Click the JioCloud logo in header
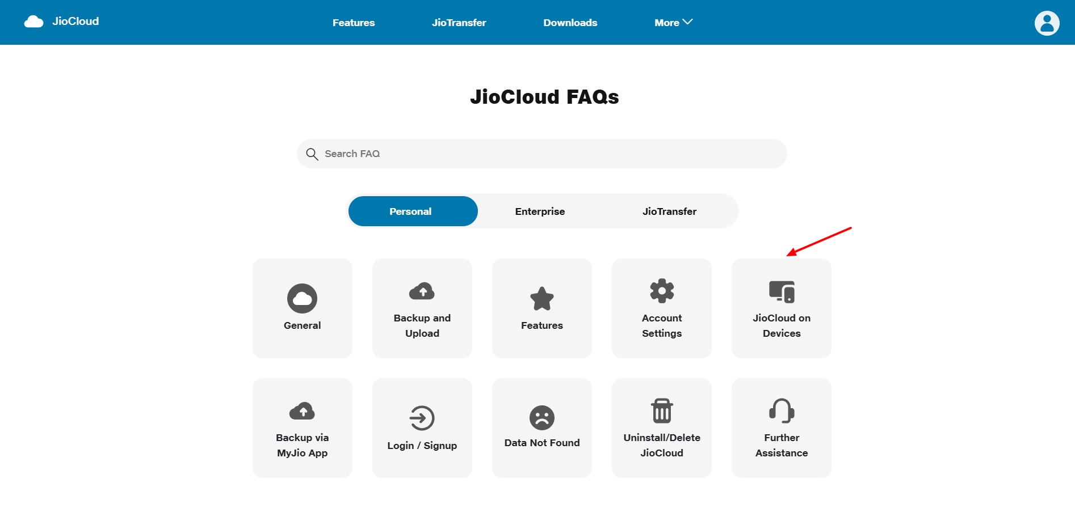The height and width of the screenshot is (521, 1075). pos(62,22)
